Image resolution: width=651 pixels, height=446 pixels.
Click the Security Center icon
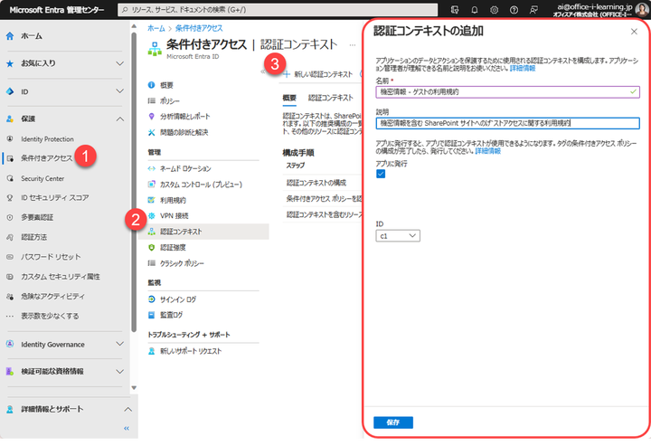[x=10, y=178]
